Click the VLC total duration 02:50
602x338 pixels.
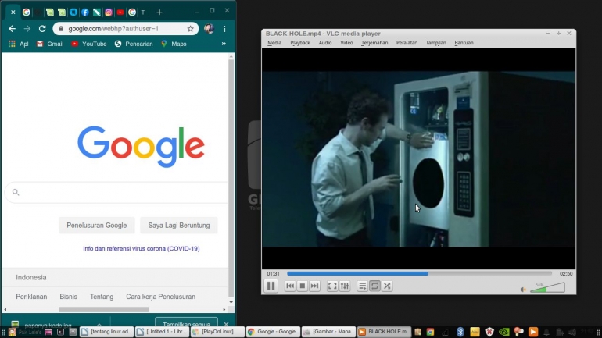(566, 274)
